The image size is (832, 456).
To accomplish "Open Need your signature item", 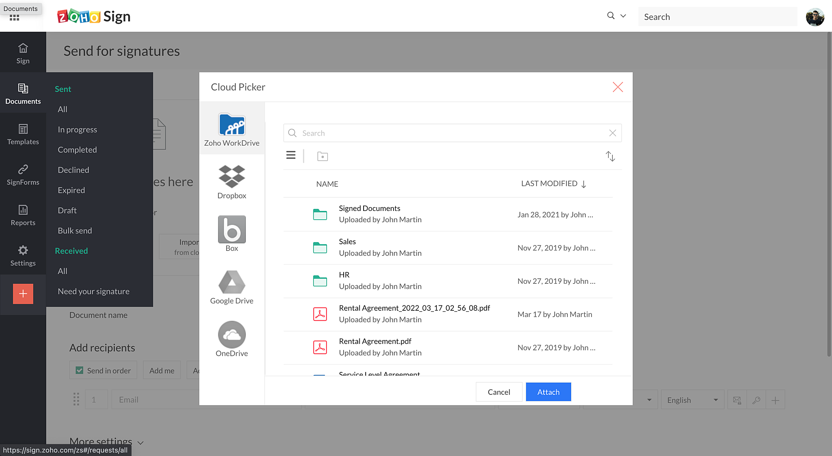I will coord(94,291).
